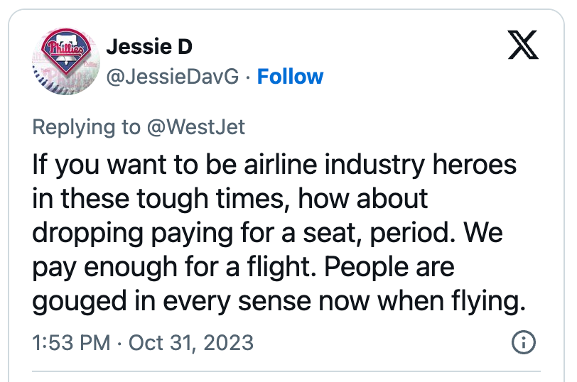Viewport: 577px width, 382px height.
Task: Click the words 'gouged in every sense'
Action: 171,302
